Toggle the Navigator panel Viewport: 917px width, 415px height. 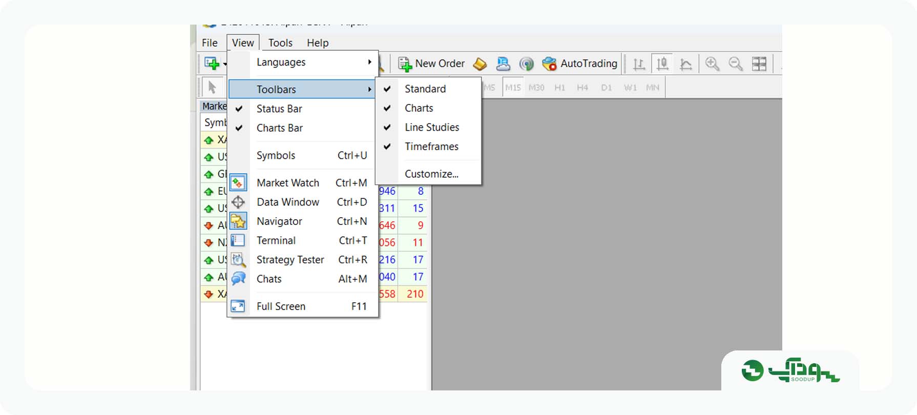click(x=303, y=221)
